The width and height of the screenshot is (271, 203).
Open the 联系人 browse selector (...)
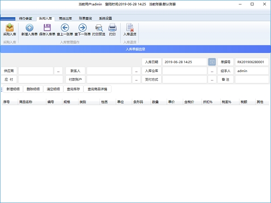(136, 71)
